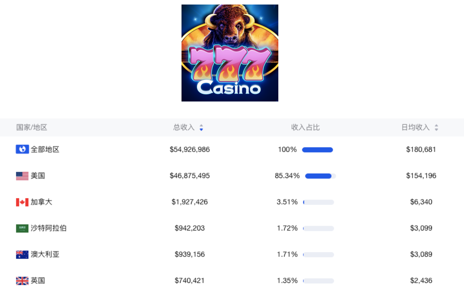
Task: Click the $54,926,986 total revenue value
Action: coord(189,150)
